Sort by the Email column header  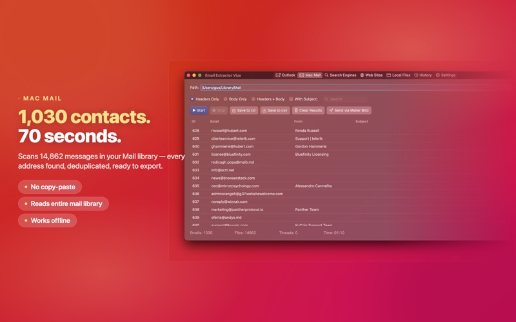[215, 122]
